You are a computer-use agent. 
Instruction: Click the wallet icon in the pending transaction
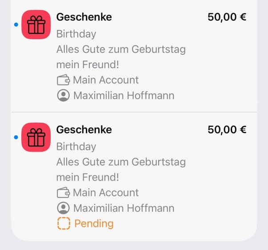[x=64, y=193]
